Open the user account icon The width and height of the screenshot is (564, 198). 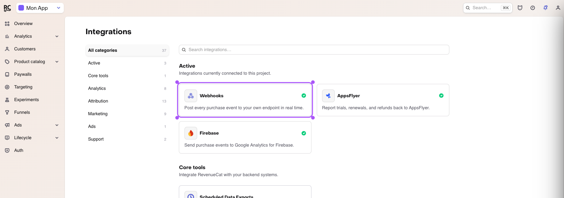click(x=558, y=8)
